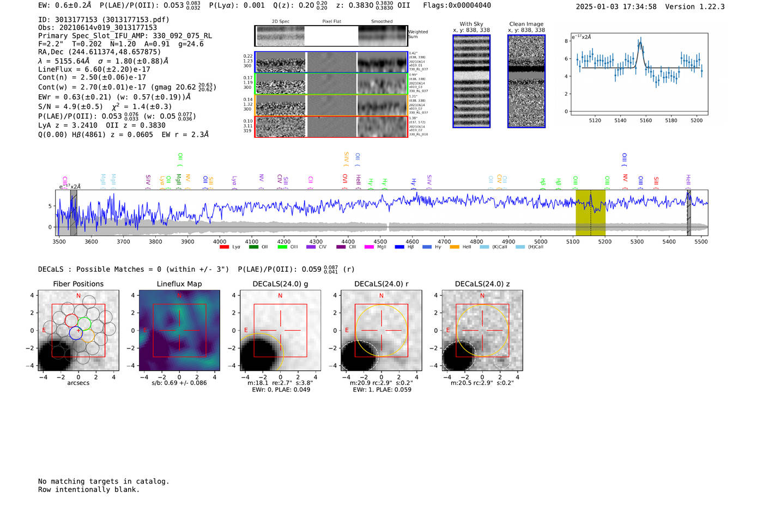Click the yellow highlighted band in the spectrum

click(590, 212)
